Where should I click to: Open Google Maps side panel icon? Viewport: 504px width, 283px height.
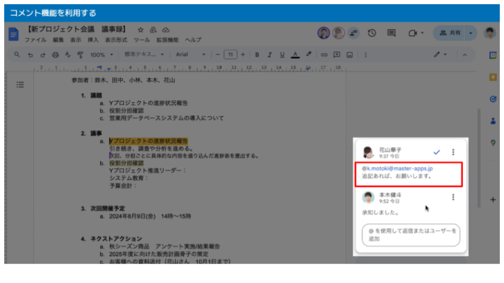(493, 143)
